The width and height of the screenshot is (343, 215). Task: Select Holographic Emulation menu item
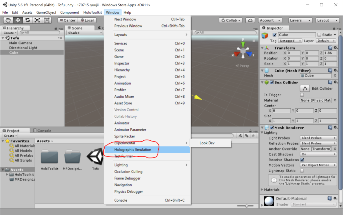coord(147,149)
